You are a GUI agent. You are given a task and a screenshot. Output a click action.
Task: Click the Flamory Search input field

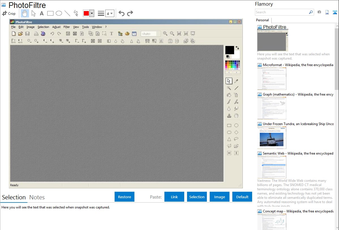tap(282, 12)
